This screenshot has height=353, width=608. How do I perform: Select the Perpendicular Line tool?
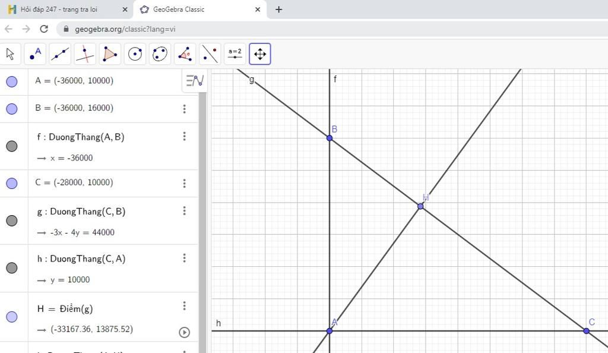tap(85, 54)
